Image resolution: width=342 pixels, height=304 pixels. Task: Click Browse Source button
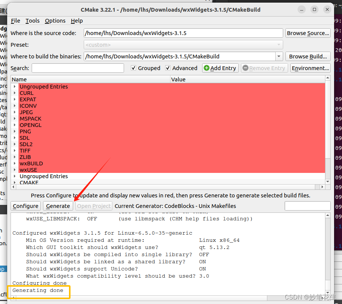click(x=308, y=33)
